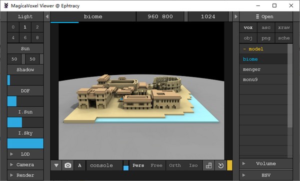Expand the HSV section
Viewport: 300px width, 181px height.
(266, 175)
